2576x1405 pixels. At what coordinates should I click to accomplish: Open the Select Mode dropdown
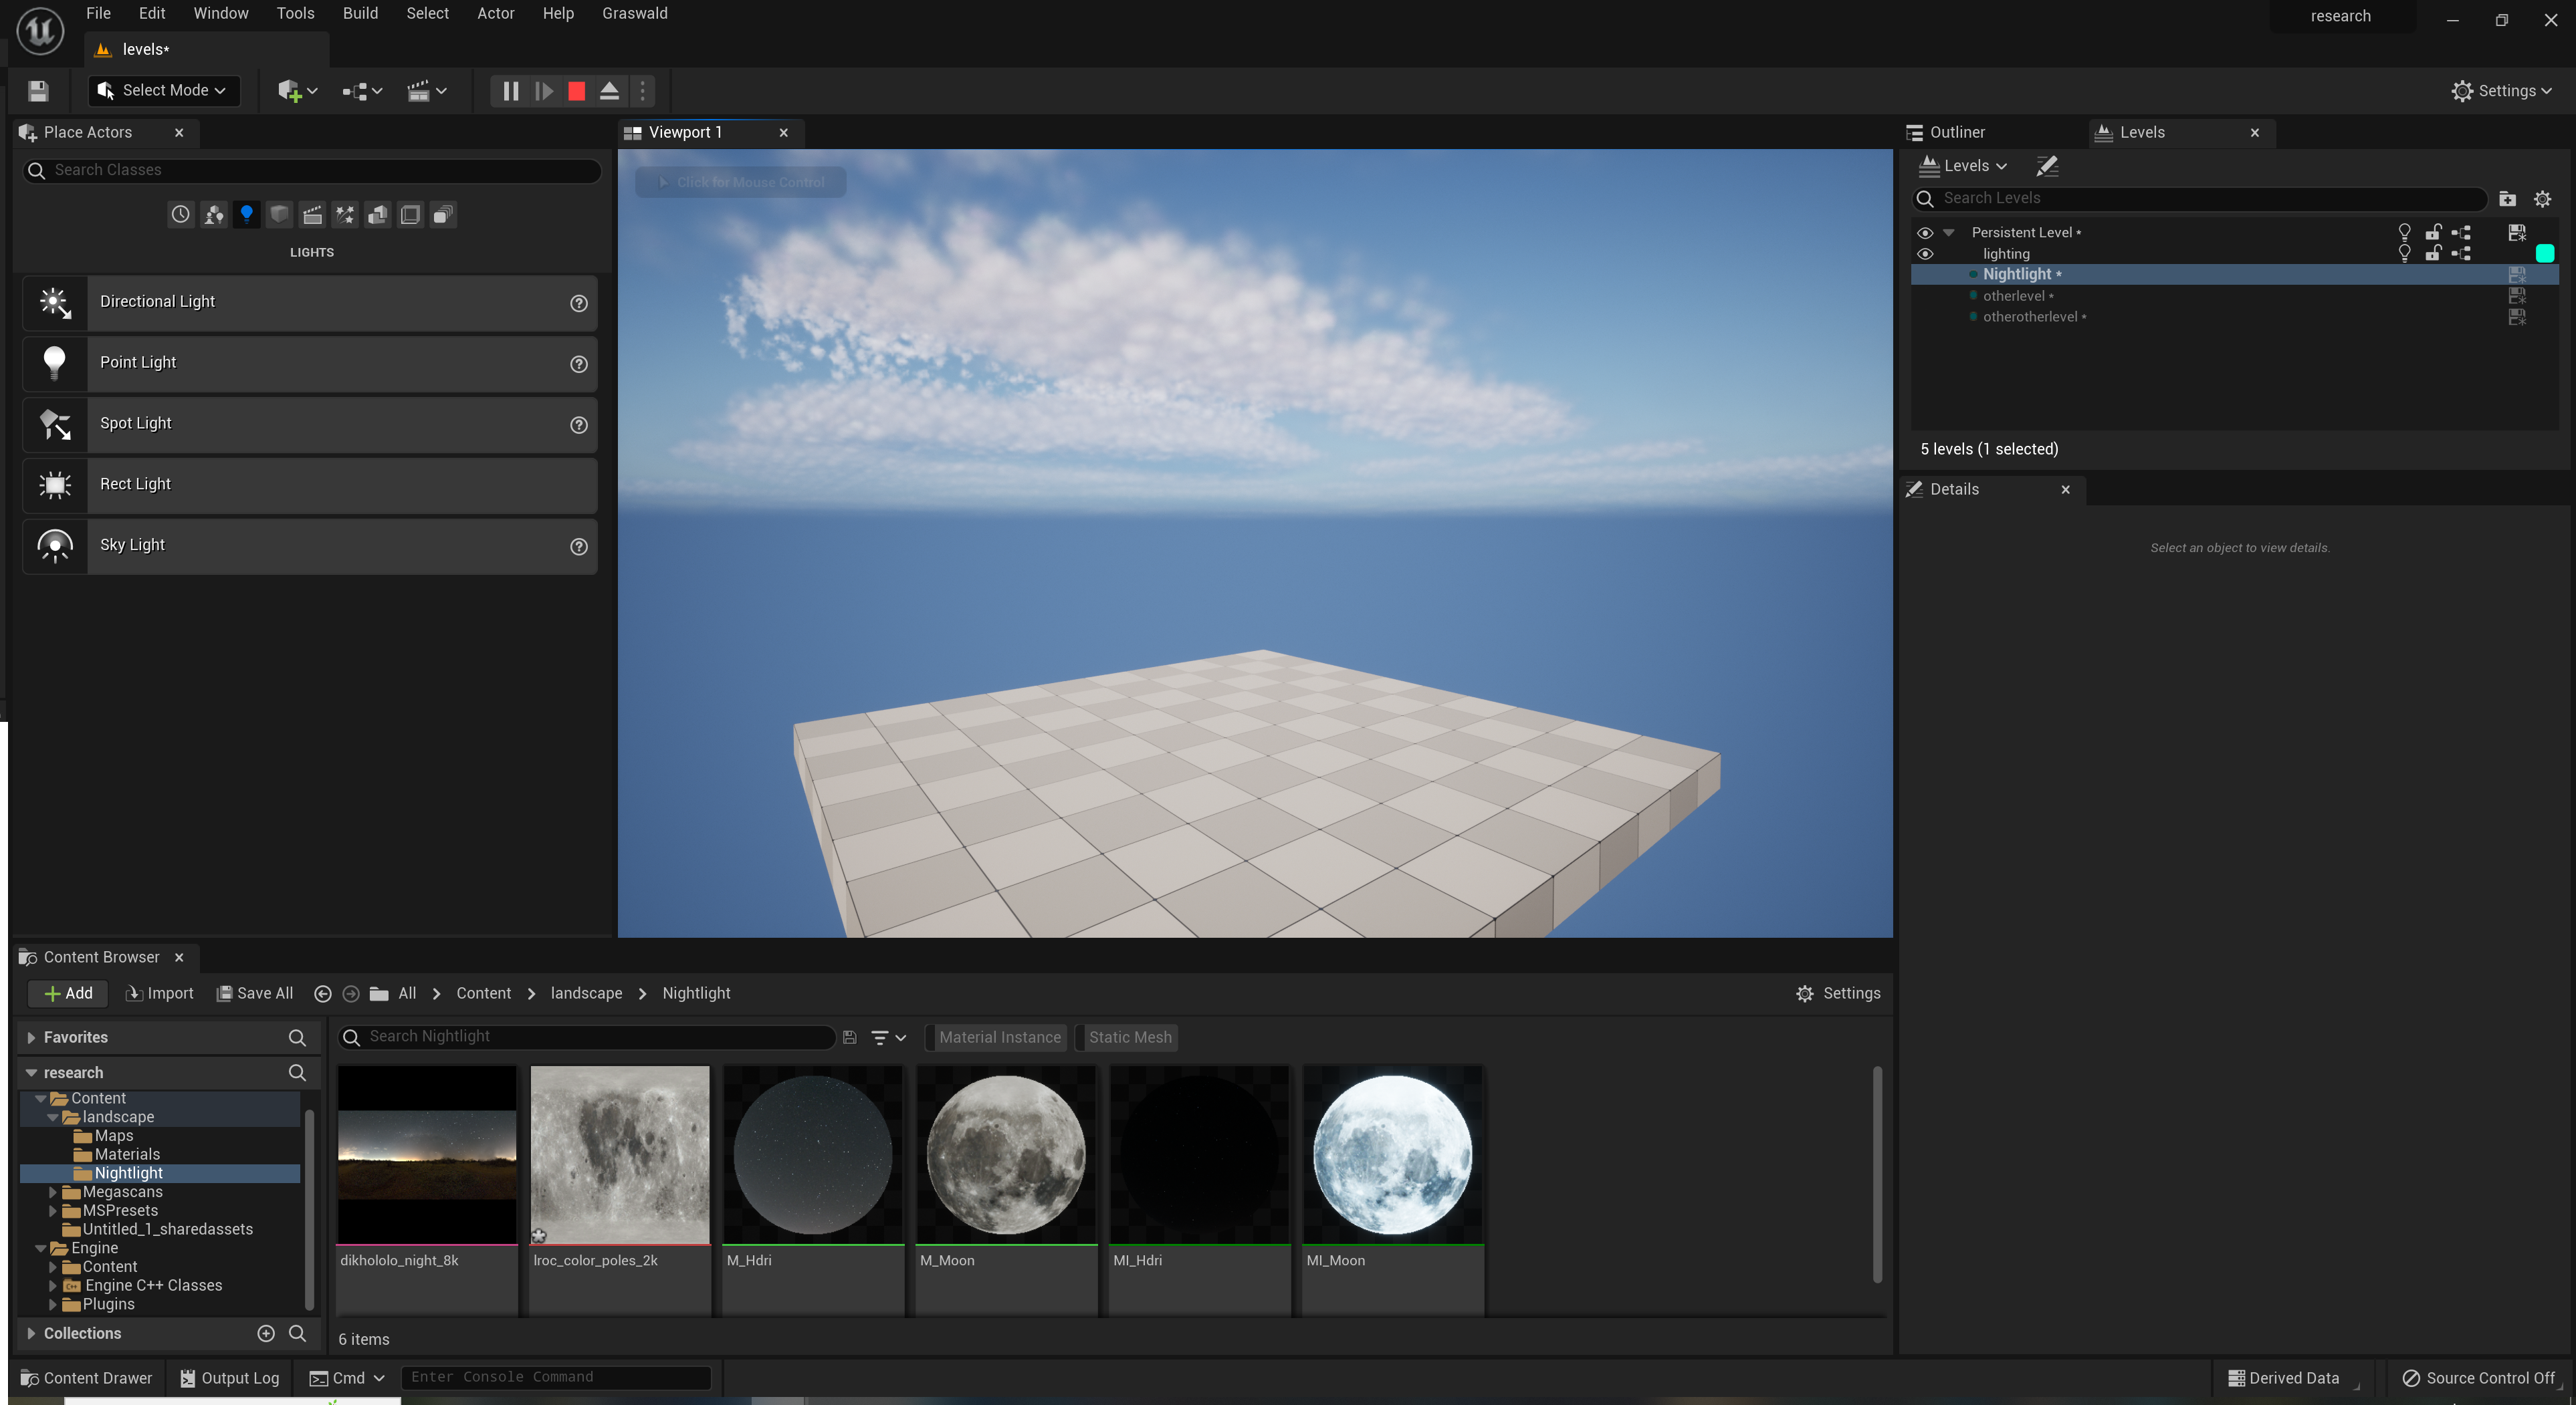164,91
